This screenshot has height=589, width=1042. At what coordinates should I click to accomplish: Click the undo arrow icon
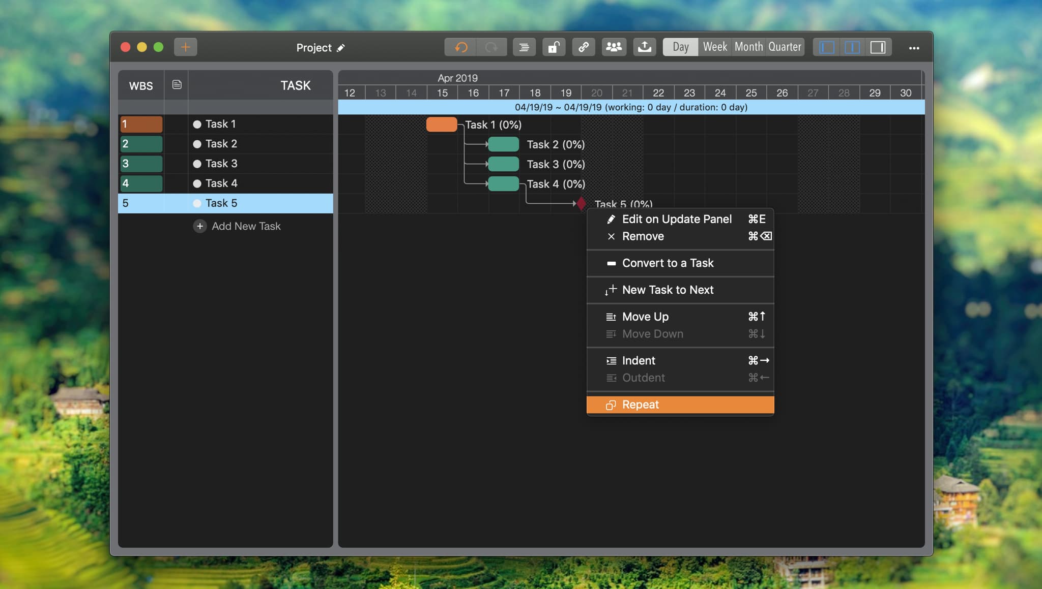click(x=461, y=47)
